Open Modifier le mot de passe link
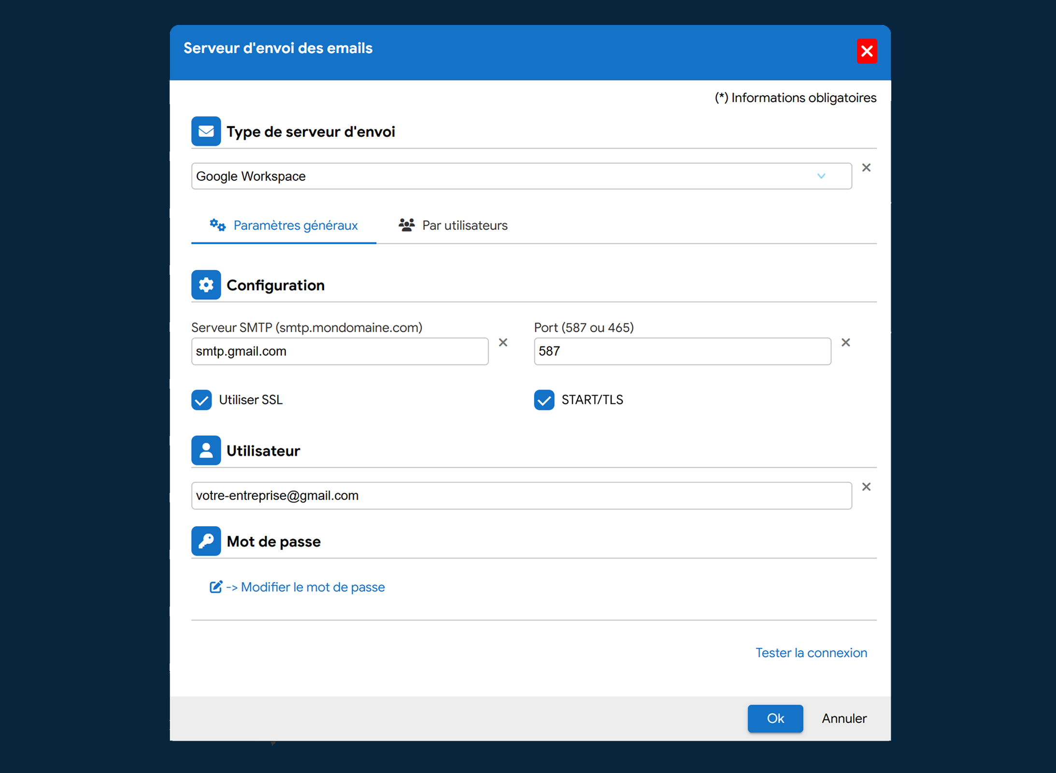 coord(306,587)
